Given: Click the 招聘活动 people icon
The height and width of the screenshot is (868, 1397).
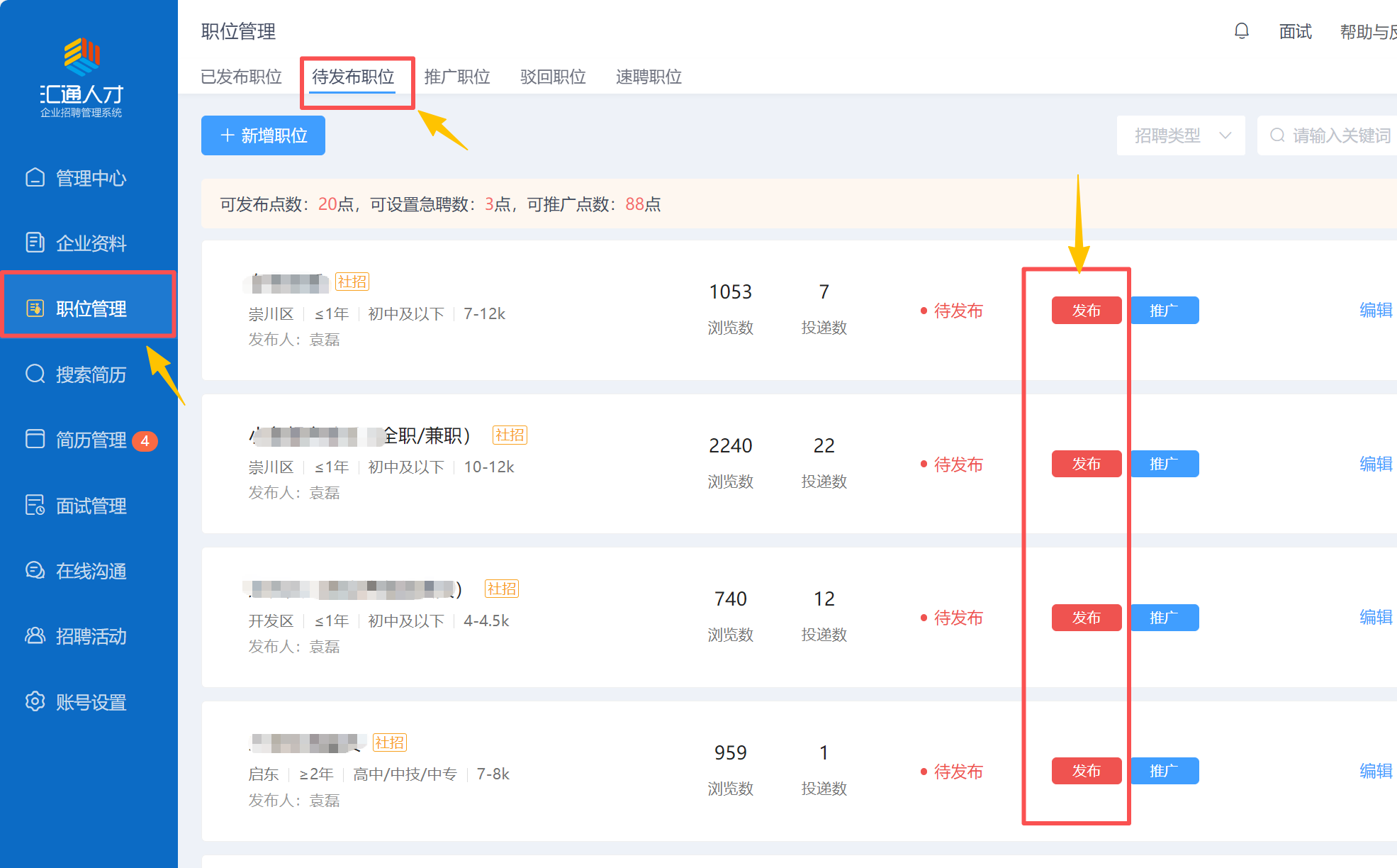Looking at the screenshot, I should [35, 636].
